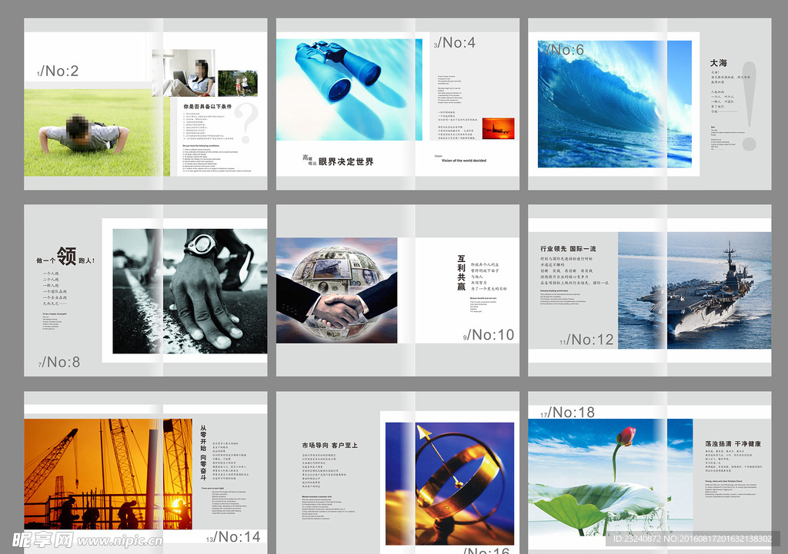Click the page label "7/No:8"
Image resolution: width=788 pixels, height=554 pixels.
pyautogui.click(x=59, y=362)
